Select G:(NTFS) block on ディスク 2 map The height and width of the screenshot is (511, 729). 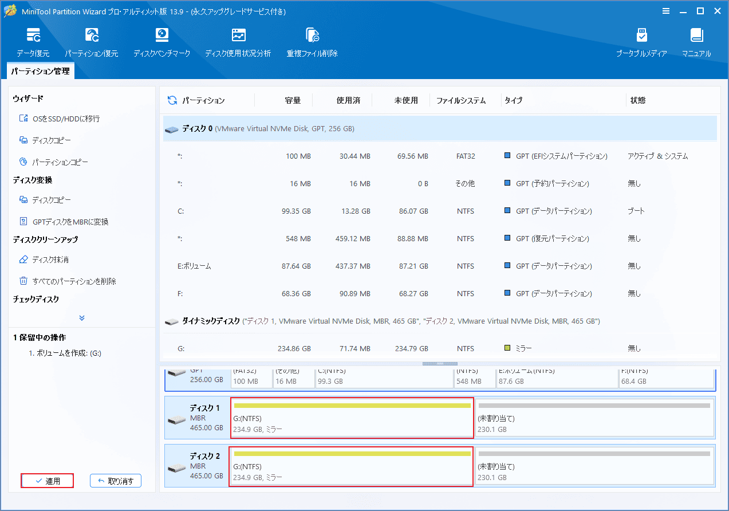(352, 466)
